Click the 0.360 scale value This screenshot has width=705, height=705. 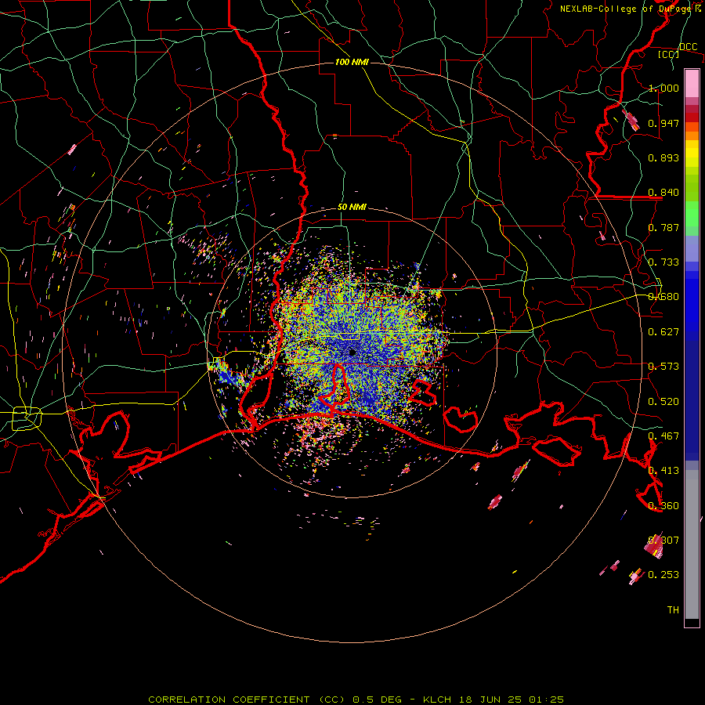point(663,506)
